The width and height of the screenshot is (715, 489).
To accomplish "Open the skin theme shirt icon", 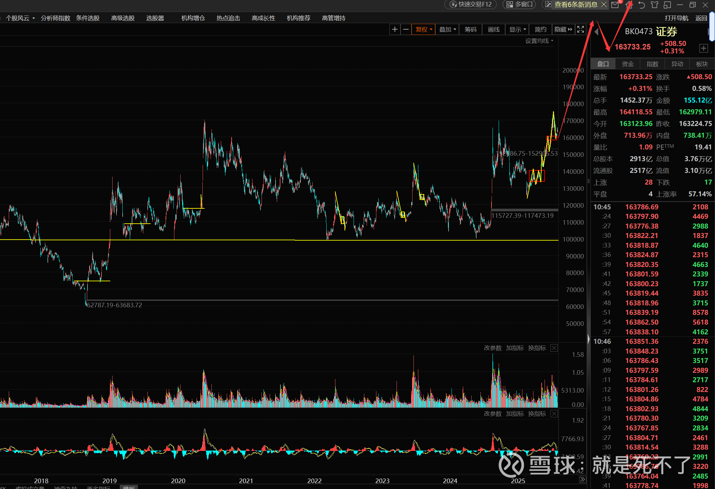I will click(654, 5).
